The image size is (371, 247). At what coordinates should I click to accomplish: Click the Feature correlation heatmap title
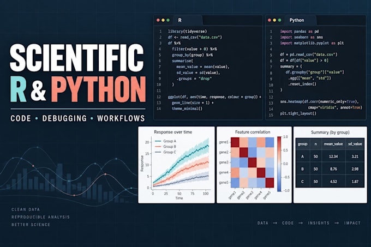(x=253, y=132)
